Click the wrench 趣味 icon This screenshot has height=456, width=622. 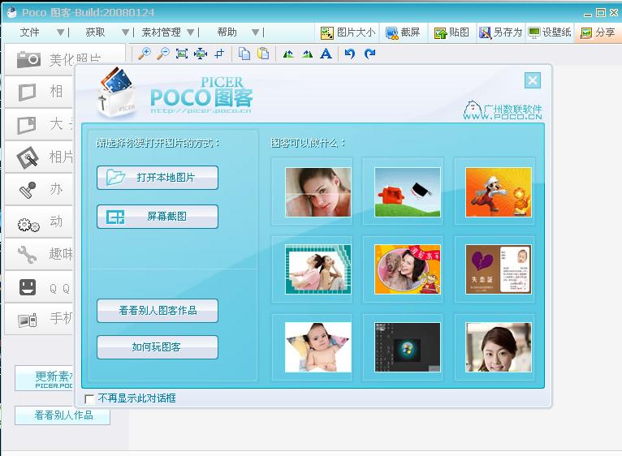pos(27,254)
